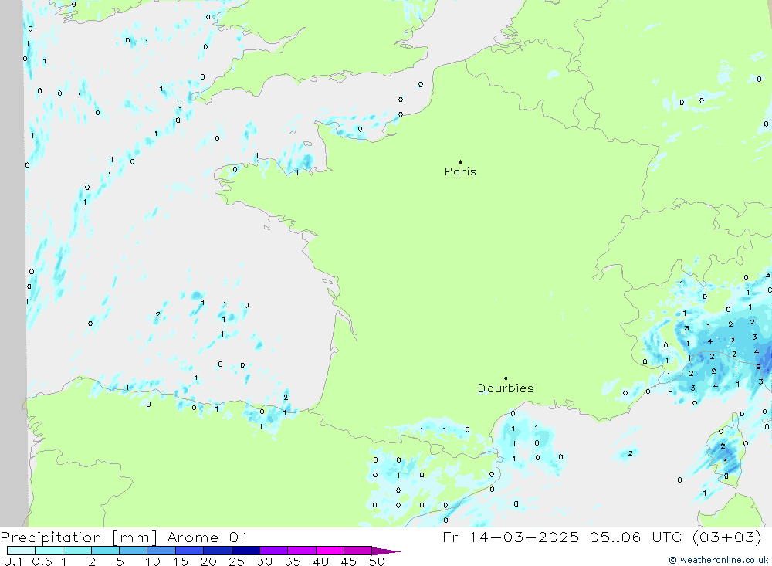Click the legend value 0.1
The width and height of the screenshot is (772, 566).
pos(13,561)
